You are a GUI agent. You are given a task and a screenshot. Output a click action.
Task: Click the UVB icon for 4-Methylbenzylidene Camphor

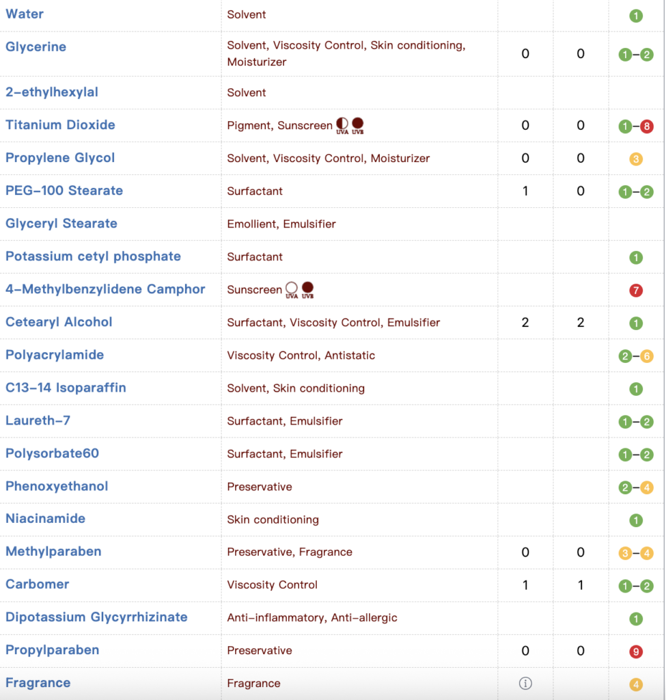point(307,288)
